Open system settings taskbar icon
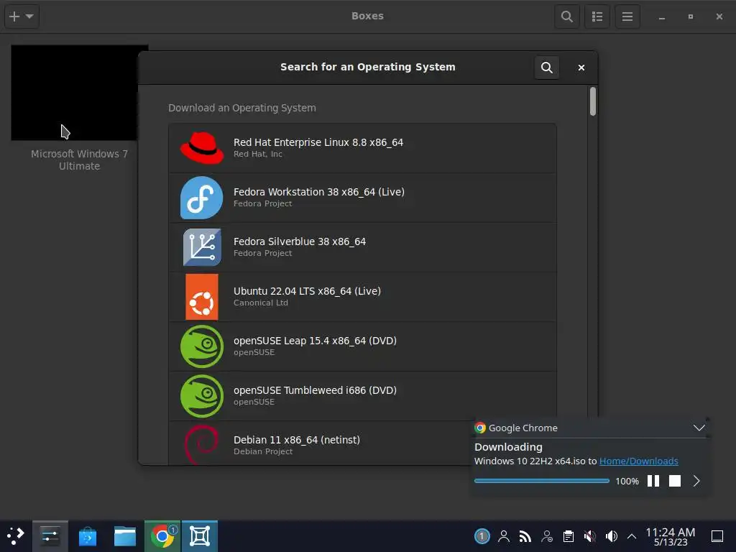This screenshot has width=736, height=552. coord(50,536)
